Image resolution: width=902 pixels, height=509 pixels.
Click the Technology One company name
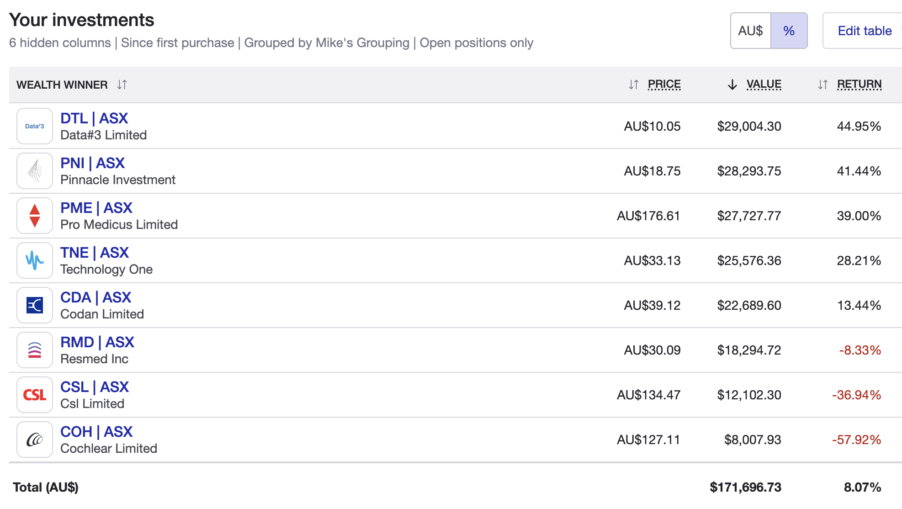pos(106,270)
